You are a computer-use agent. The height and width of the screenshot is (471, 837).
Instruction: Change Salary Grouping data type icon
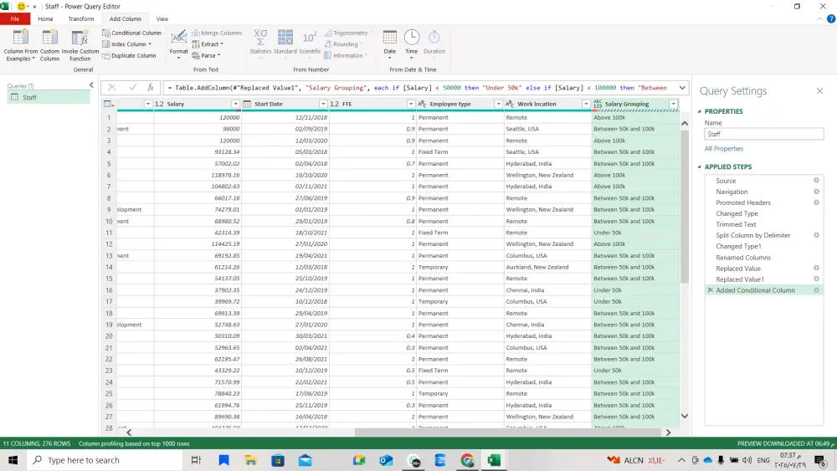click(598, 104)
